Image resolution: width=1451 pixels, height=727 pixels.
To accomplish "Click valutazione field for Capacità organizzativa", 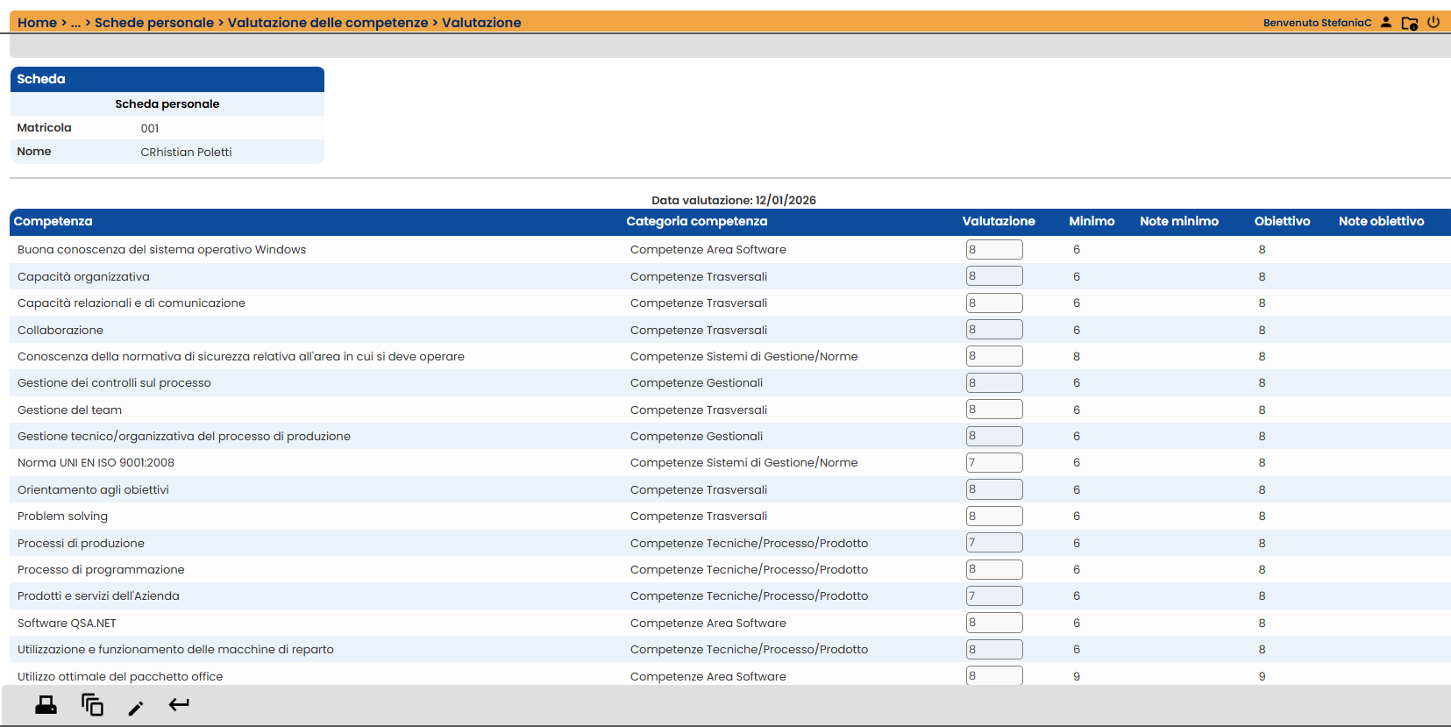I will click(994, 276).
